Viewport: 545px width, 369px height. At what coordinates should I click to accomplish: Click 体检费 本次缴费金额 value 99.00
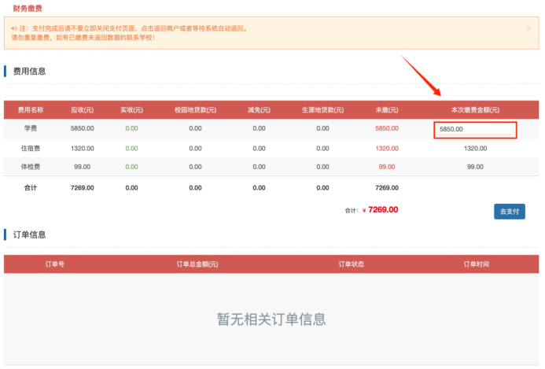click(475, 167)
